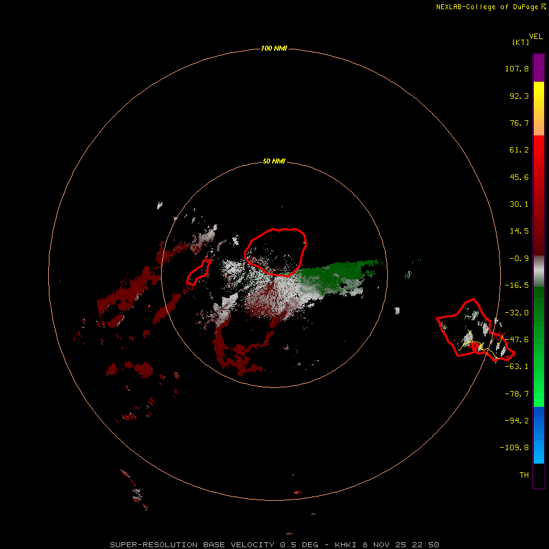Select the 14.5 velocity scale value

[x=519, y=231]
